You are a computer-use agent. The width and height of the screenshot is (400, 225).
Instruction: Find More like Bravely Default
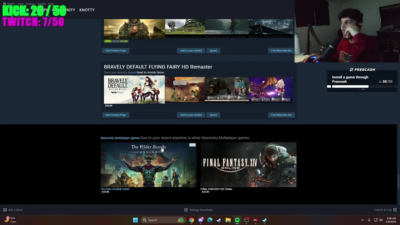coord(281,115)
